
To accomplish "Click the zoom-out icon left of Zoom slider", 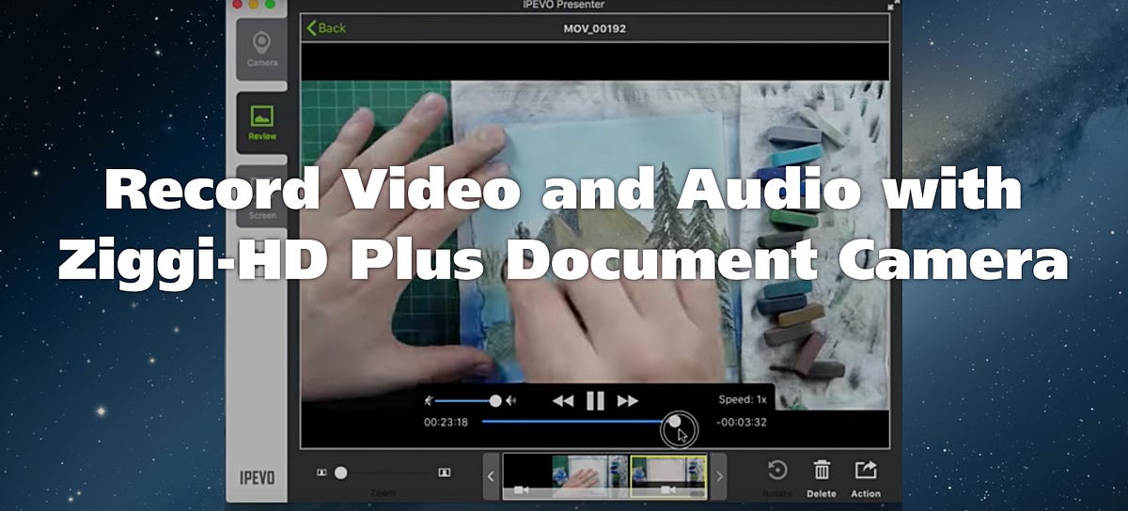I will (x=321, y=472).
